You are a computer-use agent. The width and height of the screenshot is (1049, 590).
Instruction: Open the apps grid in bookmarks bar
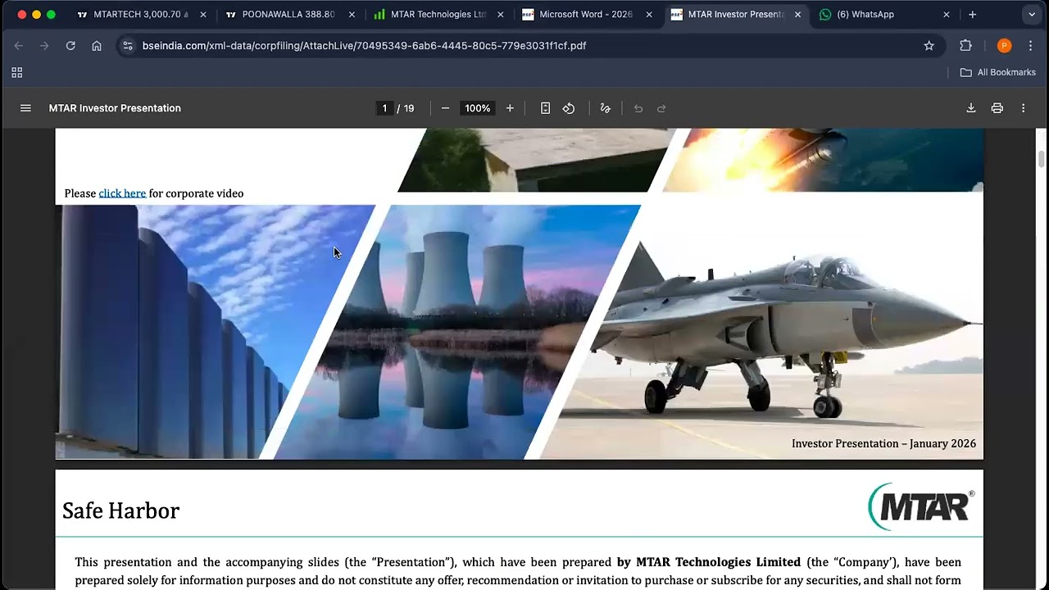[16, 72]
